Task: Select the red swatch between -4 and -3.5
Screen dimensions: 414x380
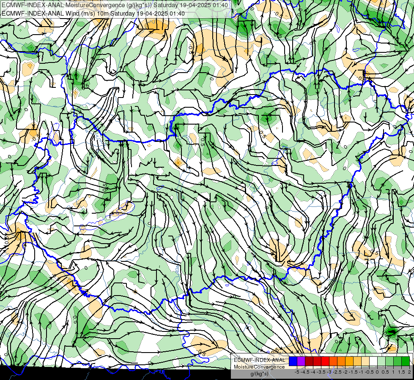Action: [x=317, y=361]
